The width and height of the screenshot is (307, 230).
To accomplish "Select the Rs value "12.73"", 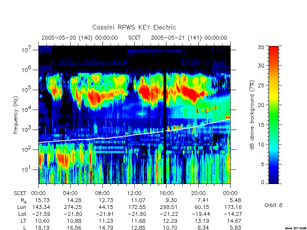I will coord(106,200).
